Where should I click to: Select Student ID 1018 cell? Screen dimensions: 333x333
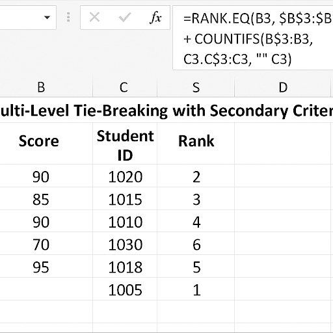[x=125, y=266]
